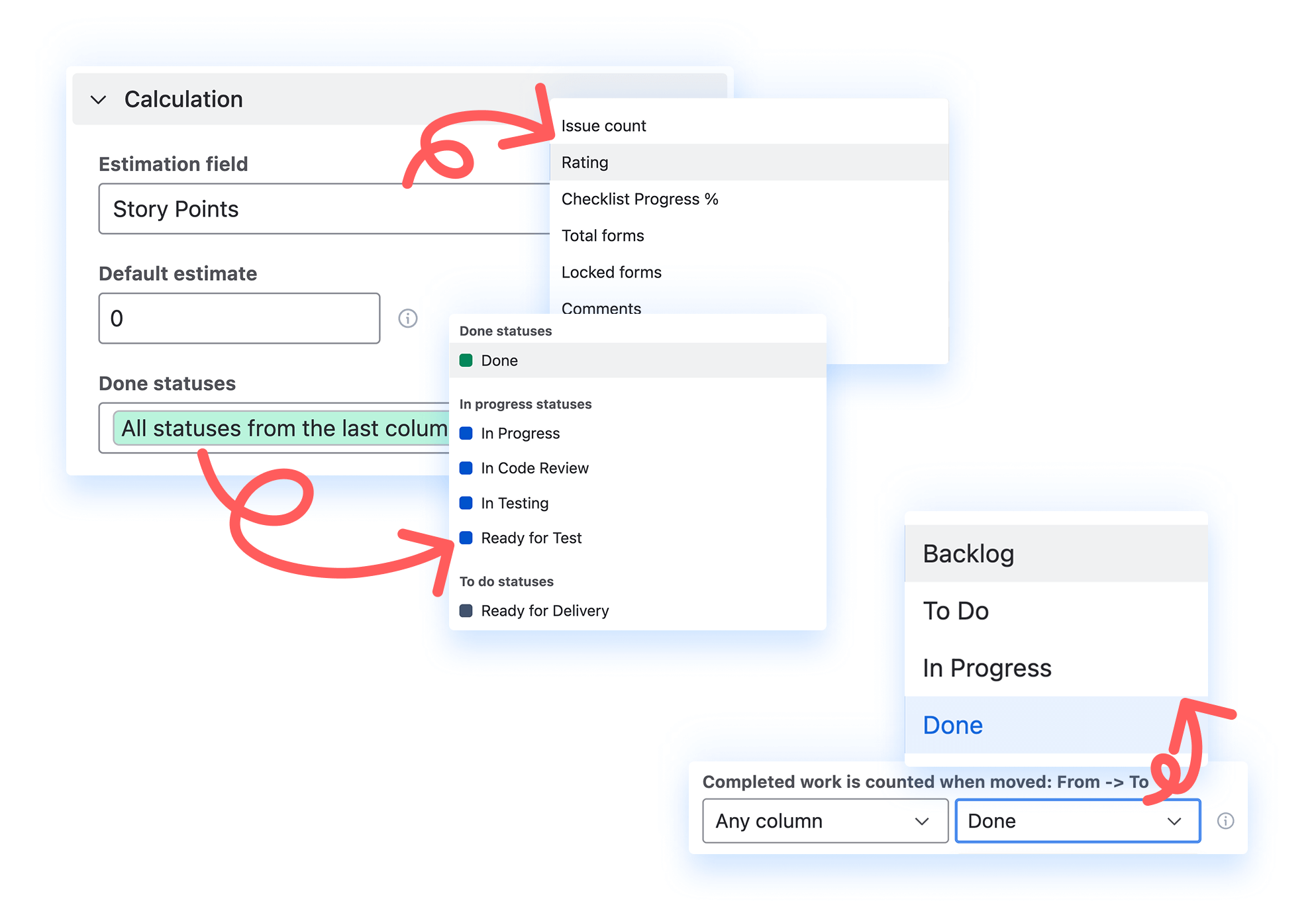Open the Any column dropdown
The image size is (1314, 919).
pyautogui.click(x=825, y=821)
